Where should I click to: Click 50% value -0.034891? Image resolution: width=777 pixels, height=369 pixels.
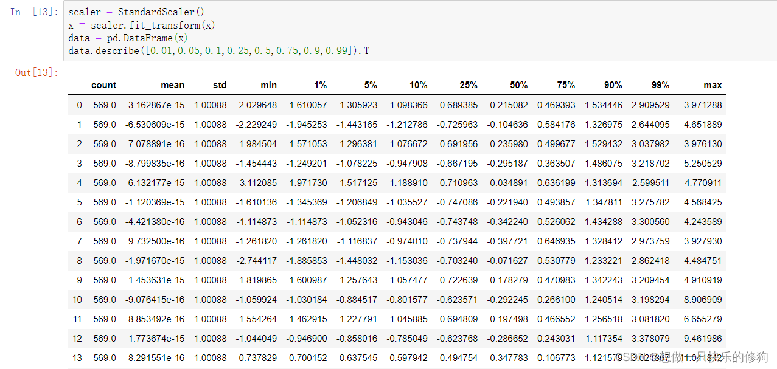click(507, 182)
